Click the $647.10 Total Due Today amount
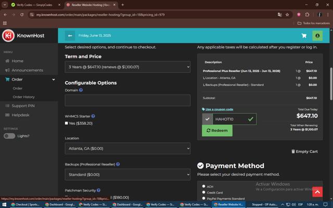333x208 pixels. pos(307,116)
